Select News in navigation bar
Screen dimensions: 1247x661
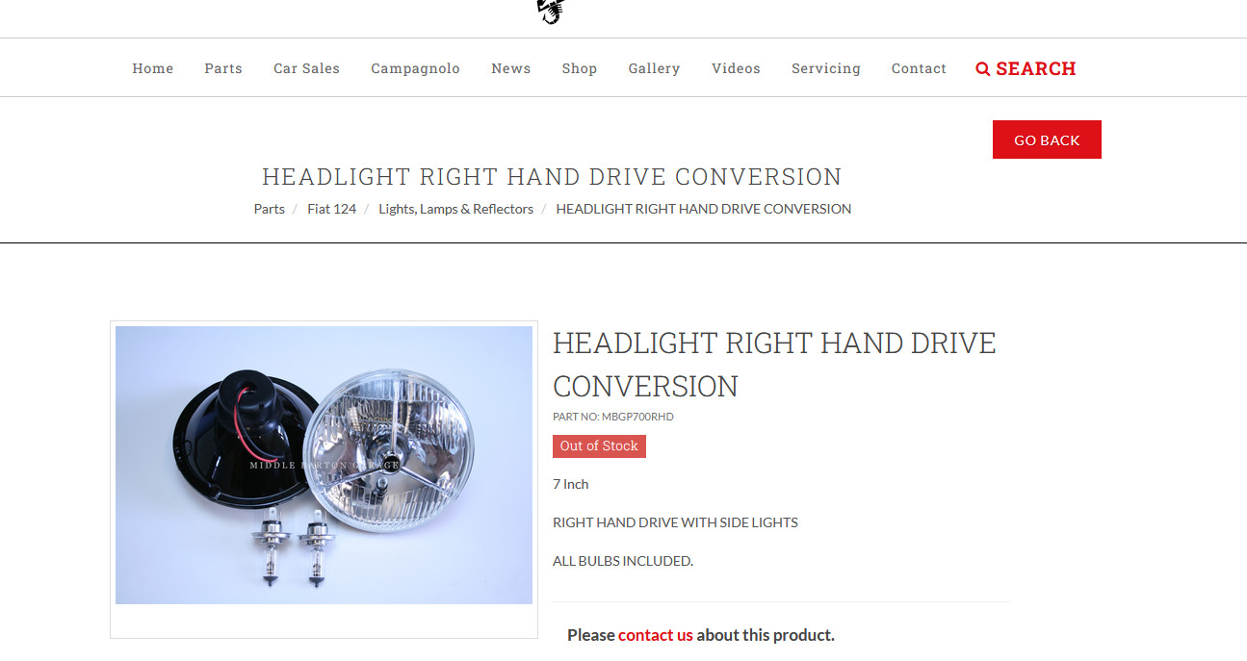(510, 68)
